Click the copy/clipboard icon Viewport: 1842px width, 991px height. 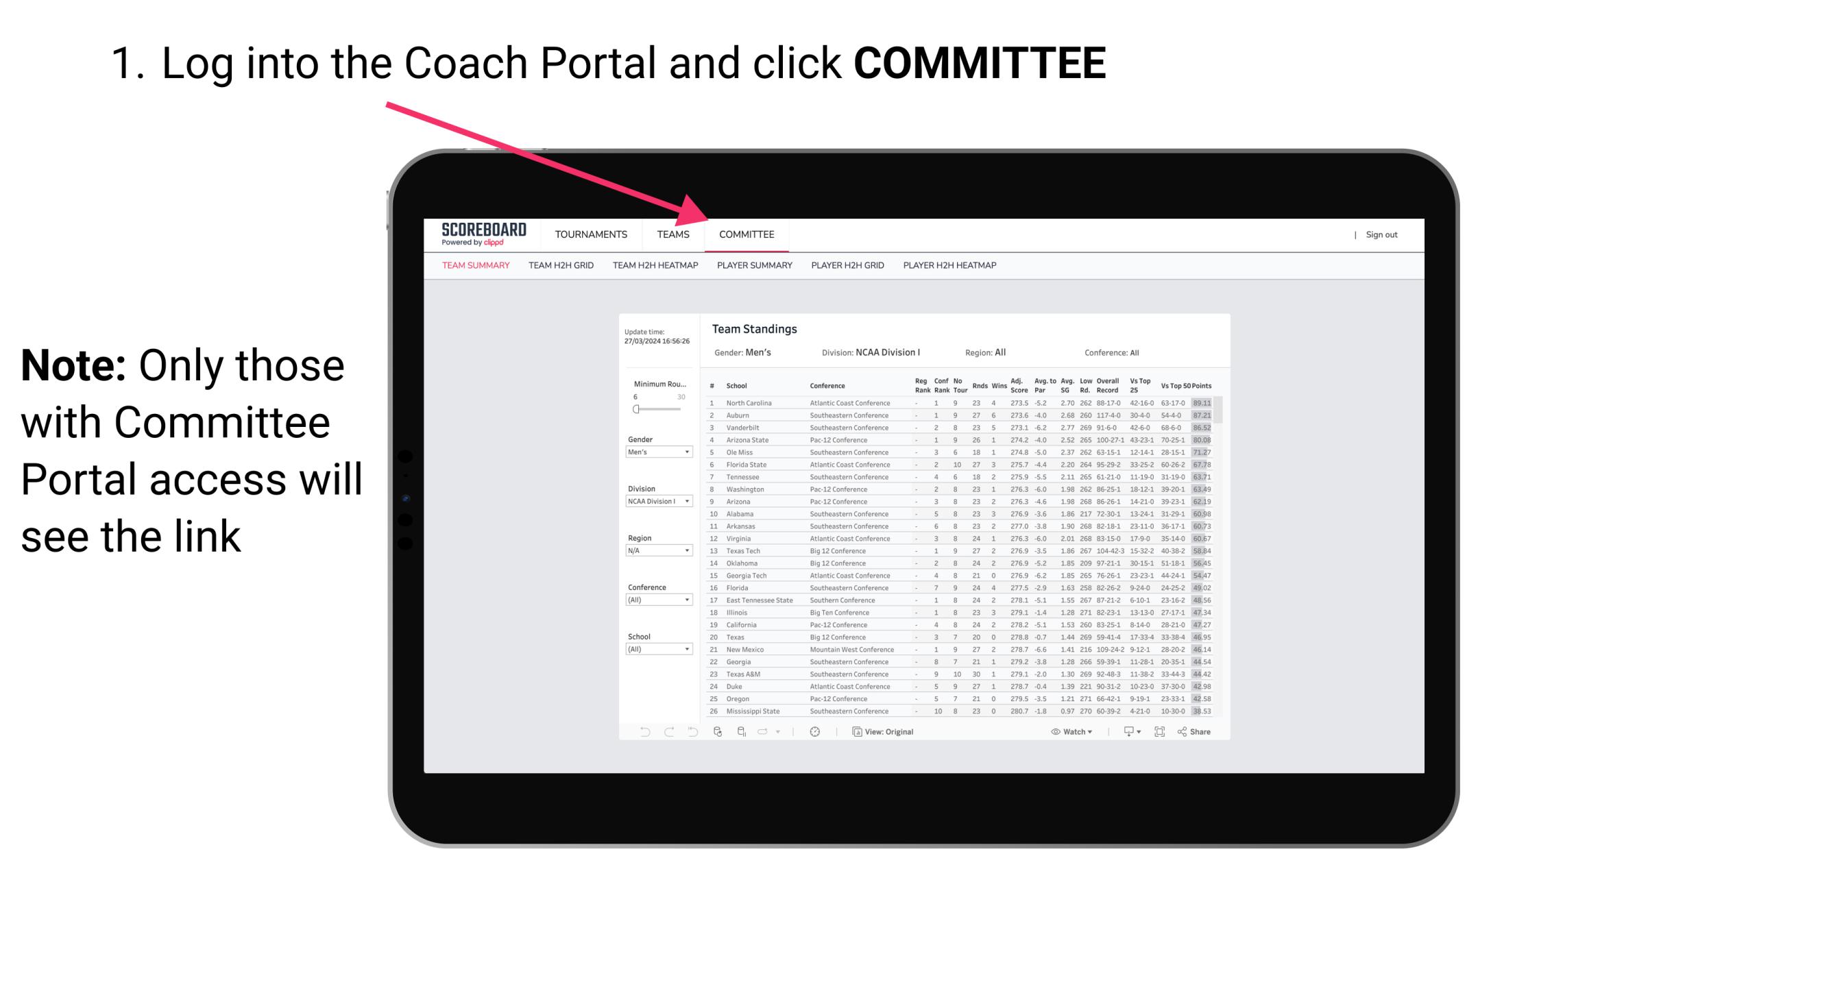[x=854, y=732]
